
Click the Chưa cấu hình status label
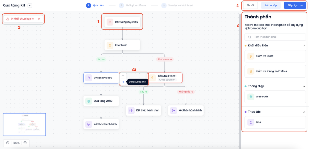coord(167,80)
